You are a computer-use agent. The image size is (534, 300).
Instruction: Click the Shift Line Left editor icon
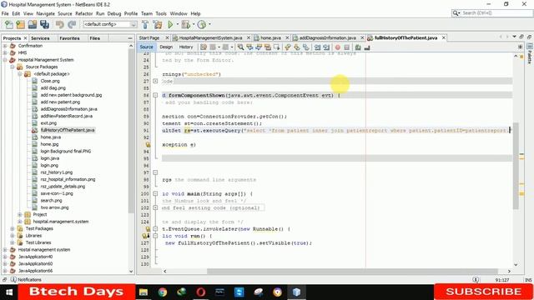pyautogui.click(x=317, y=47)
